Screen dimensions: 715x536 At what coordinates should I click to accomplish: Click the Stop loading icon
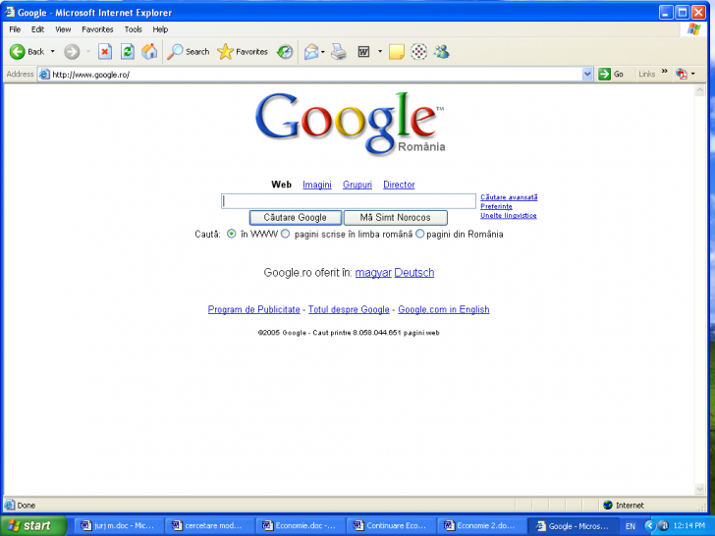(x=105, y=52)
